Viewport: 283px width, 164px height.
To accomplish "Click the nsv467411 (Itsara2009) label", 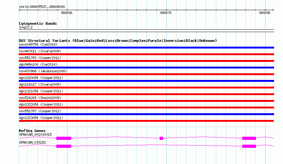I will click(40, 51).
